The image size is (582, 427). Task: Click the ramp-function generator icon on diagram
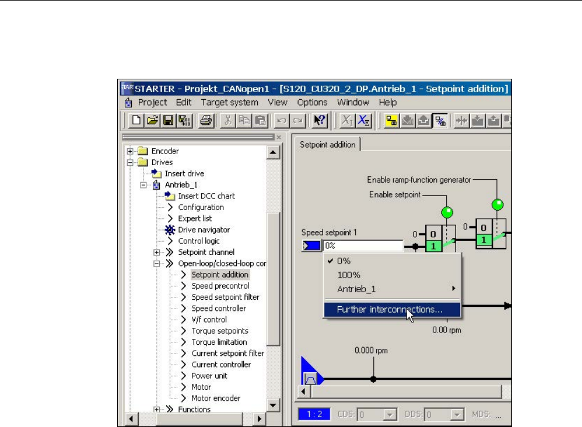coord(310,379)
